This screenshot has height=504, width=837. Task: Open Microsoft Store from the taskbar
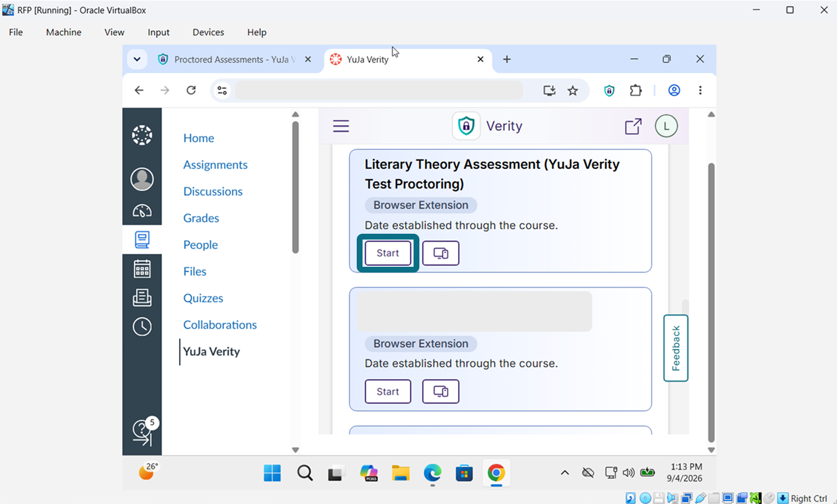pyautogui.click(x=464, y=473)
